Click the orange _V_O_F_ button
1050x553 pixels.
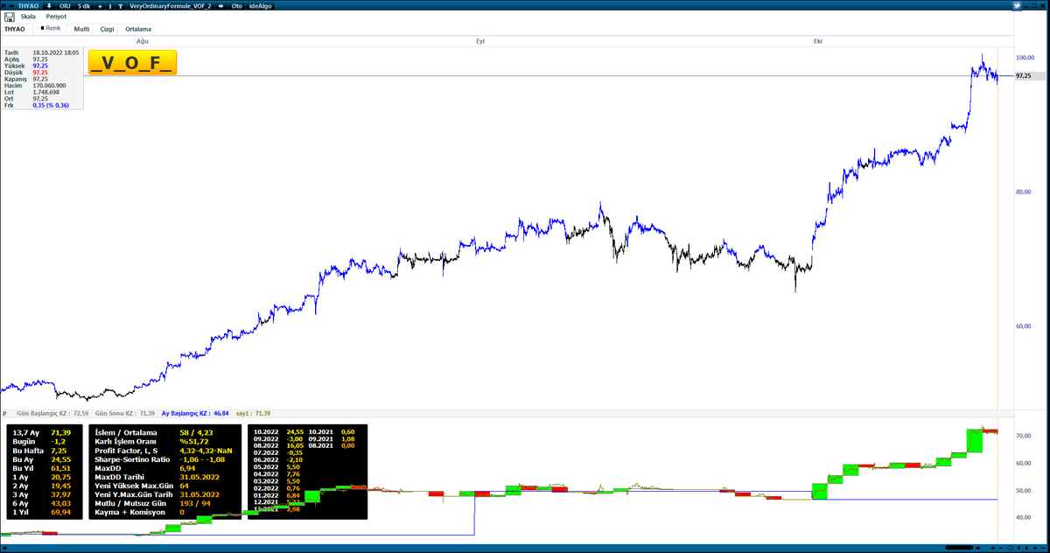tap(133, 62)
